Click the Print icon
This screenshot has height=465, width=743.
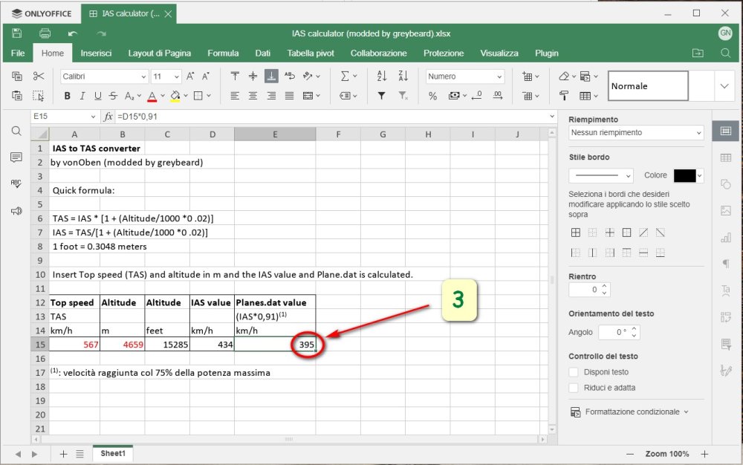coord(45,33)
